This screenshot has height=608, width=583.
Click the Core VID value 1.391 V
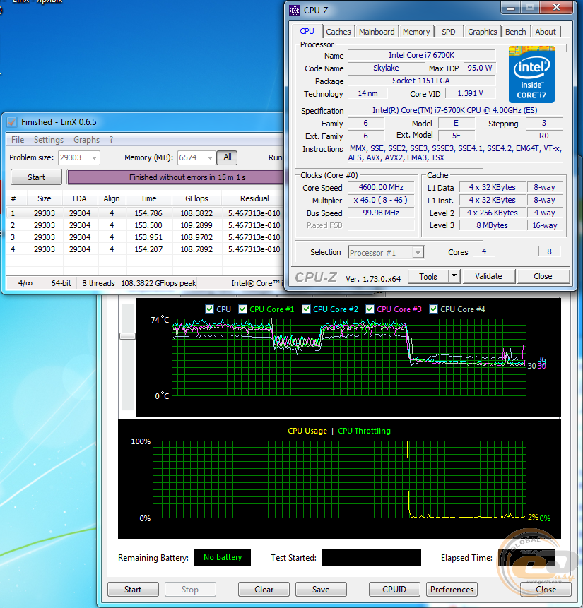pyautogui.click(x=470, y=93)
